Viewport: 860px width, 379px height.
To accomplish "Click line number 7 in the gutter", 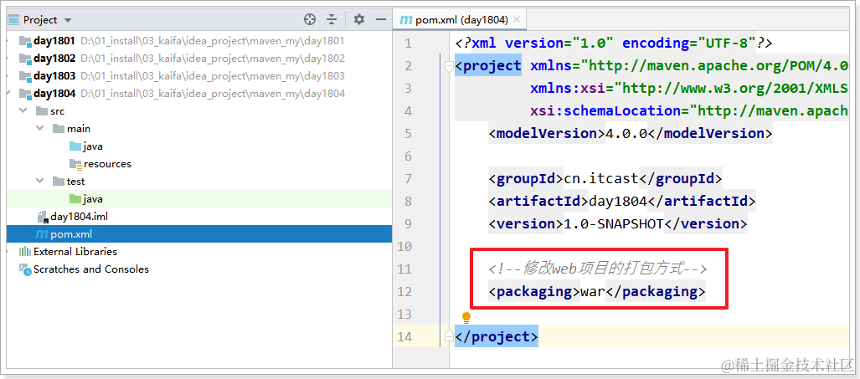I will point(408,178).
